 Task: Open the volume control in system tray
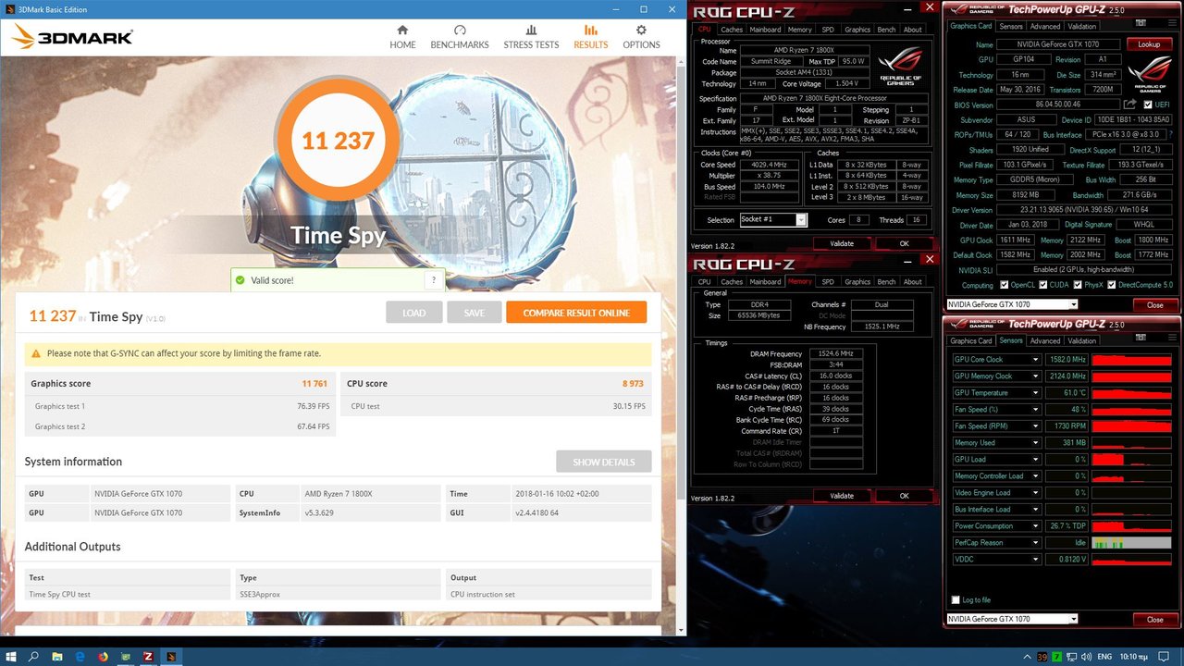pyautogui.click(x=1085, y=656)
